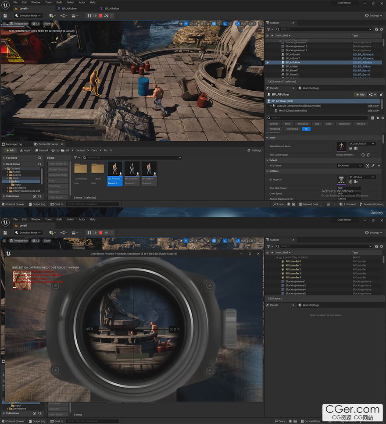This screenshot has width=386, height=424.
Task: Expand Favorites in the upper Content Browser
Action: coord(4,158)
